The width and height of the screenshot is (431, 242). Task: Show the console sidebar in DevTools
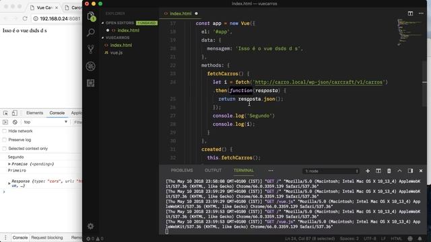coord(5,122)
